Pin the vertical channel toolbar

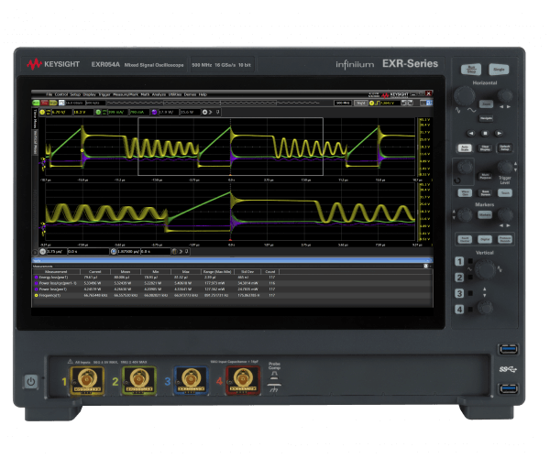218,112
